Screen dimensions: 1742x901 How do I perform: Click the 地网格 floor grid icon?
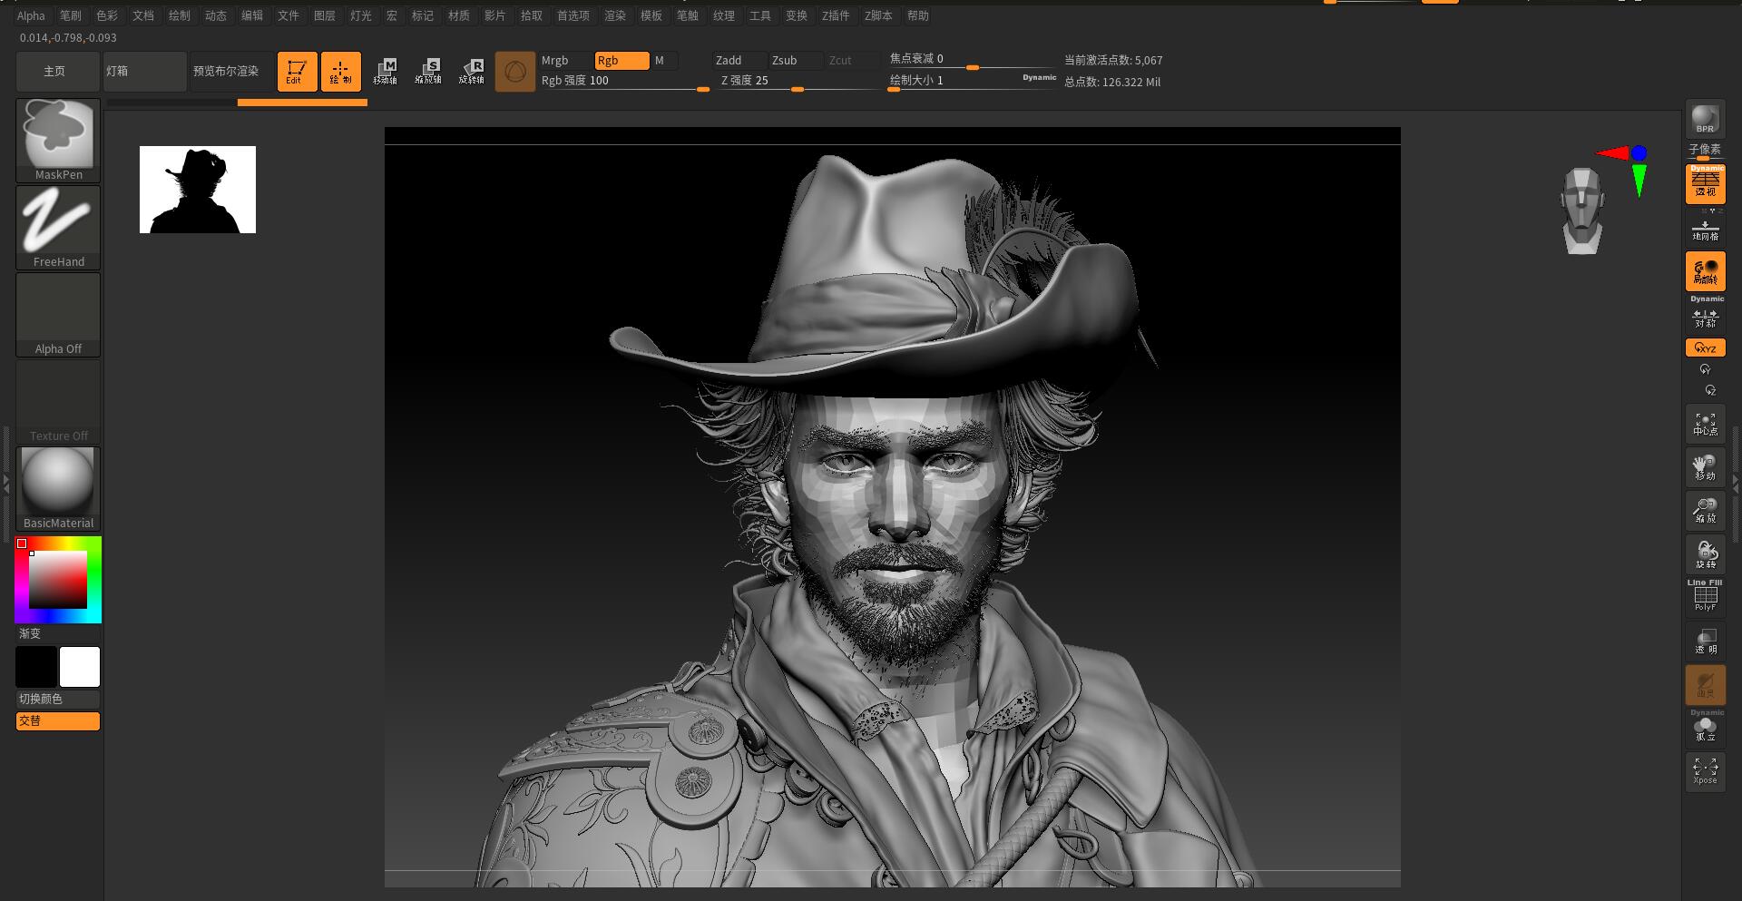(x=1705, y=230)
